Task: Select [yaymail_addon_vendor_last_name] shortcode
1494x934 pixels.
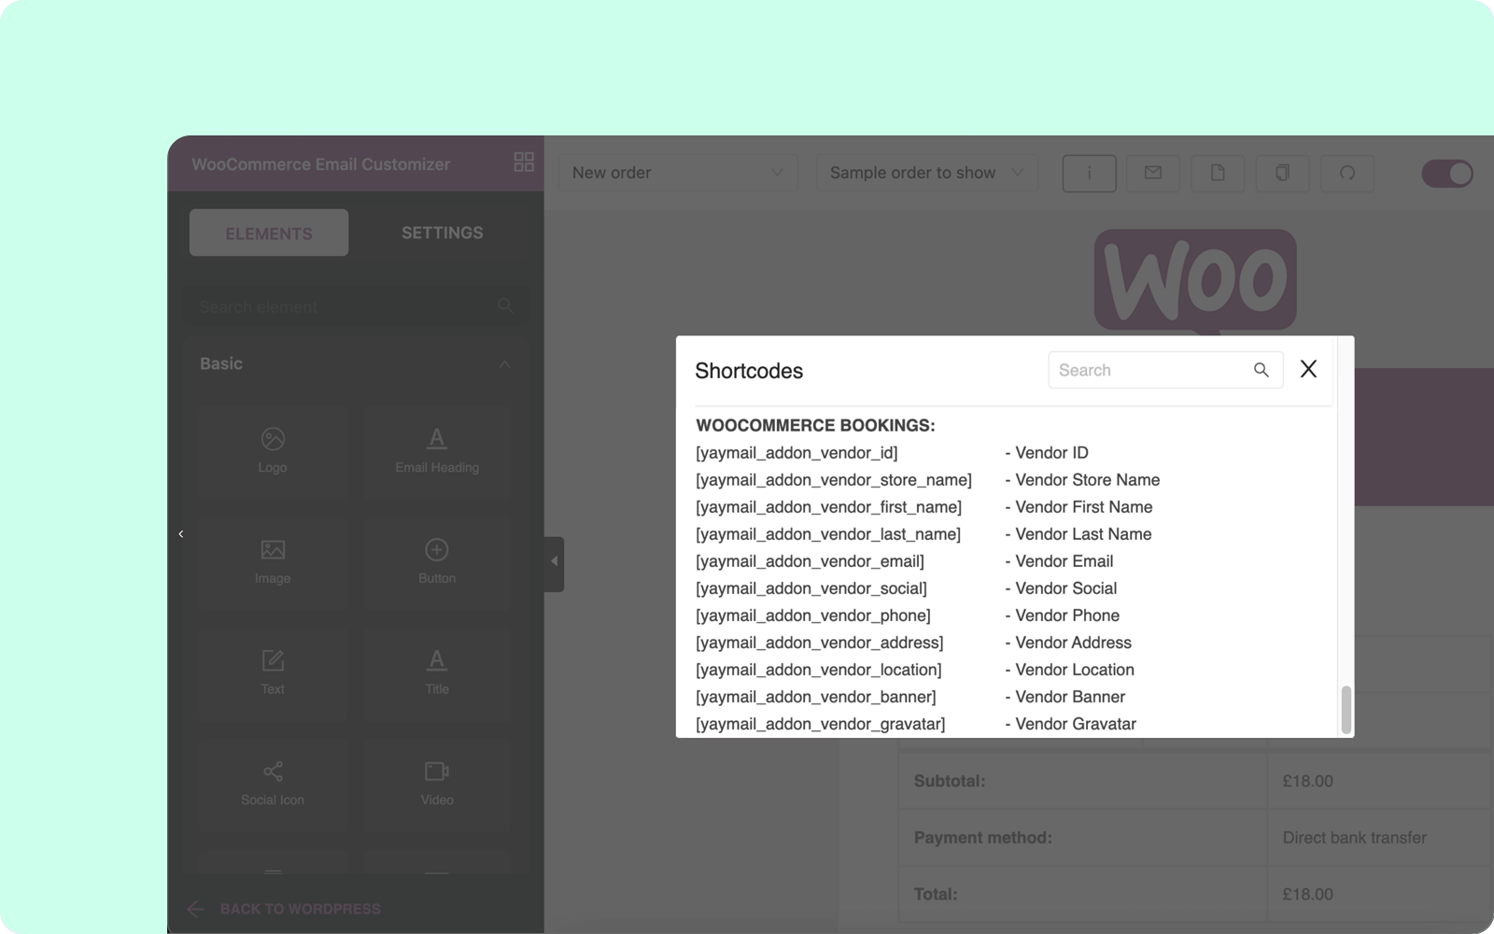Action: 828,534
